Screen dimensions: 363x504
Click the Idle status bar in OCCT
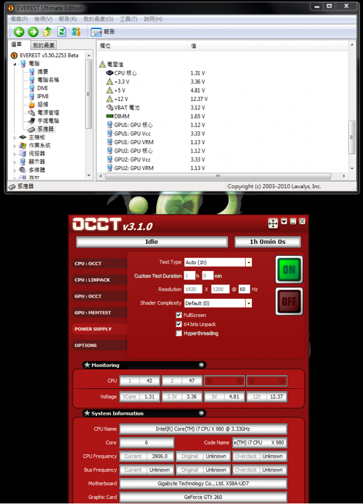tap(152, 242)
